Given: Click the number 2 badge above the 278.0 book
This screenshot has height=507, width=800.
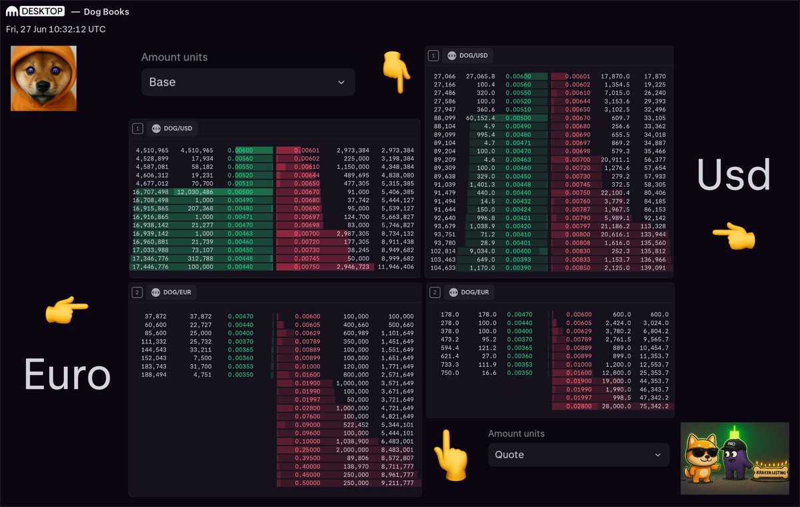Looking at the screenshot, I should [435, 292].
